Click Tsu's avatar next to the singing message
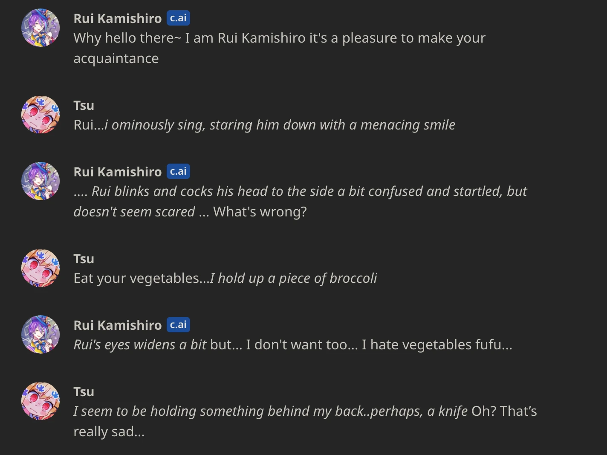Screen dimensions: 607x455 tap(40, 115)
